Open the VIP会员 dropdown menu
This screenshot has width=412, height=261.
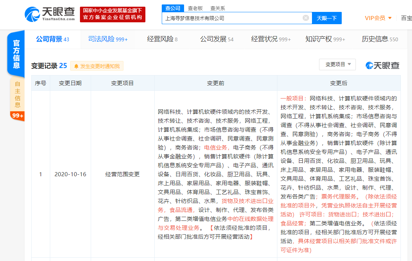(378, 18)
